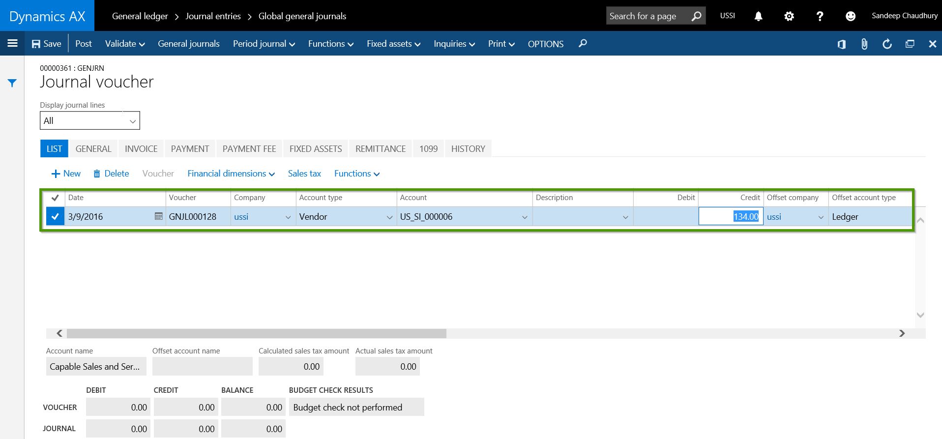Click the help question mark icon
The height and width of the screenshot is (439, 942).
coord(819,16)
